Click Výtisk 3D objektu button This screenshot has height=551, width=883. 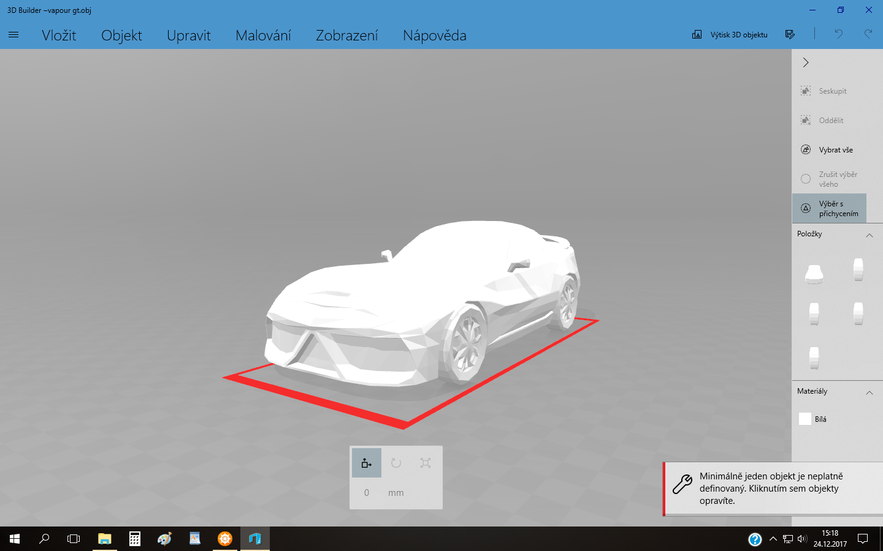pyautogui.click(x=730, y=34)
